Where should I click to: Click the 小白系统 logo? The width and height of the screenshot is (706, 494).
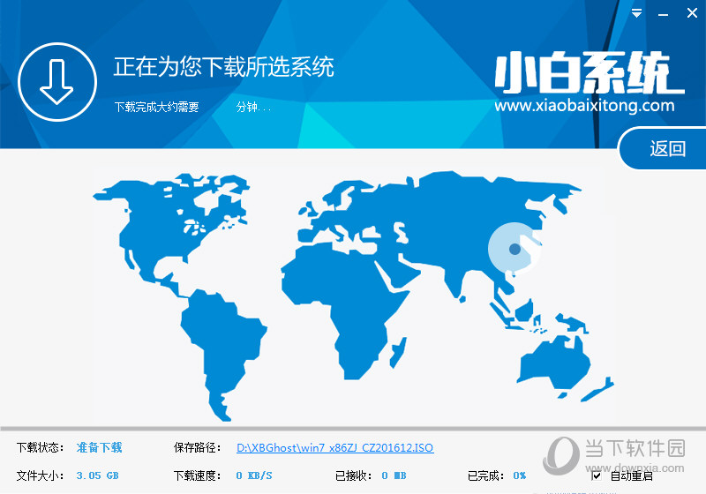(x=589, y=72)
